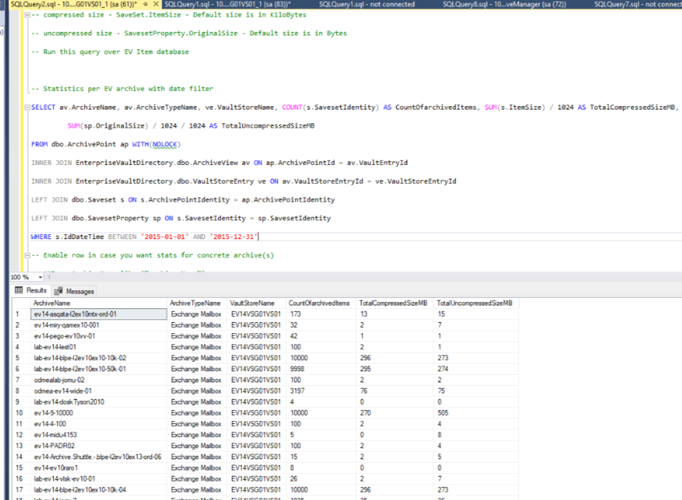Place cursor after '2015-12-31' in WHERE clause
The image size is (682, 500).
pyautogui.click(x=259, y=237)
